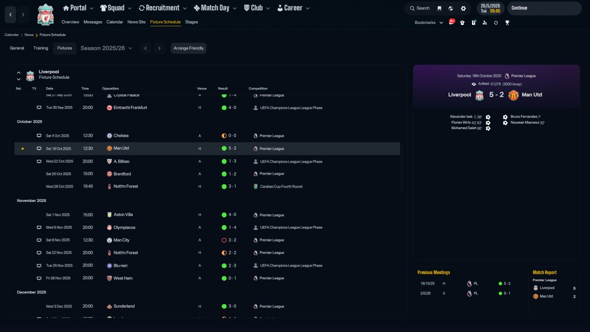Click the News breadcrumb link
The width and height of the screenshot is (590, 332).
29,35
